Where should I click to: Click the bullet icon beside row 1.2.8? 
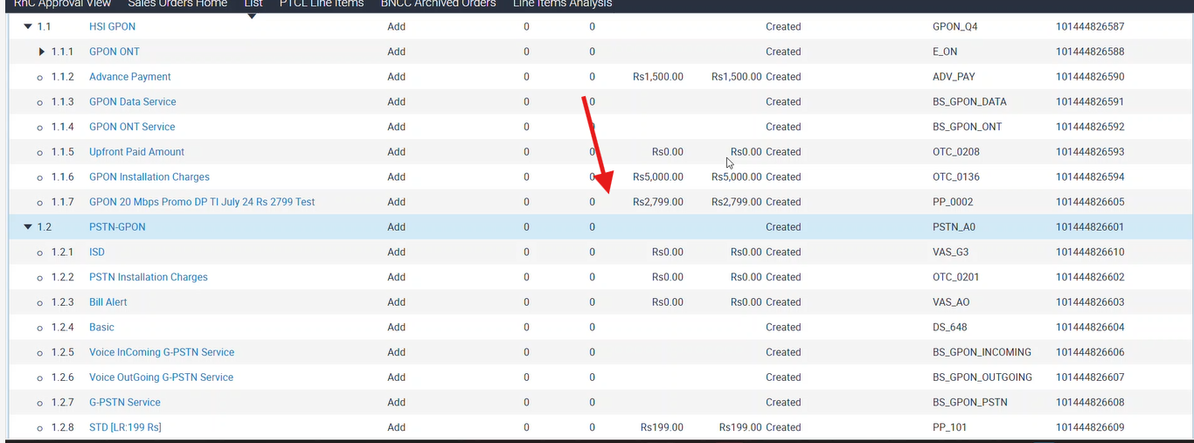click(40, 428)
